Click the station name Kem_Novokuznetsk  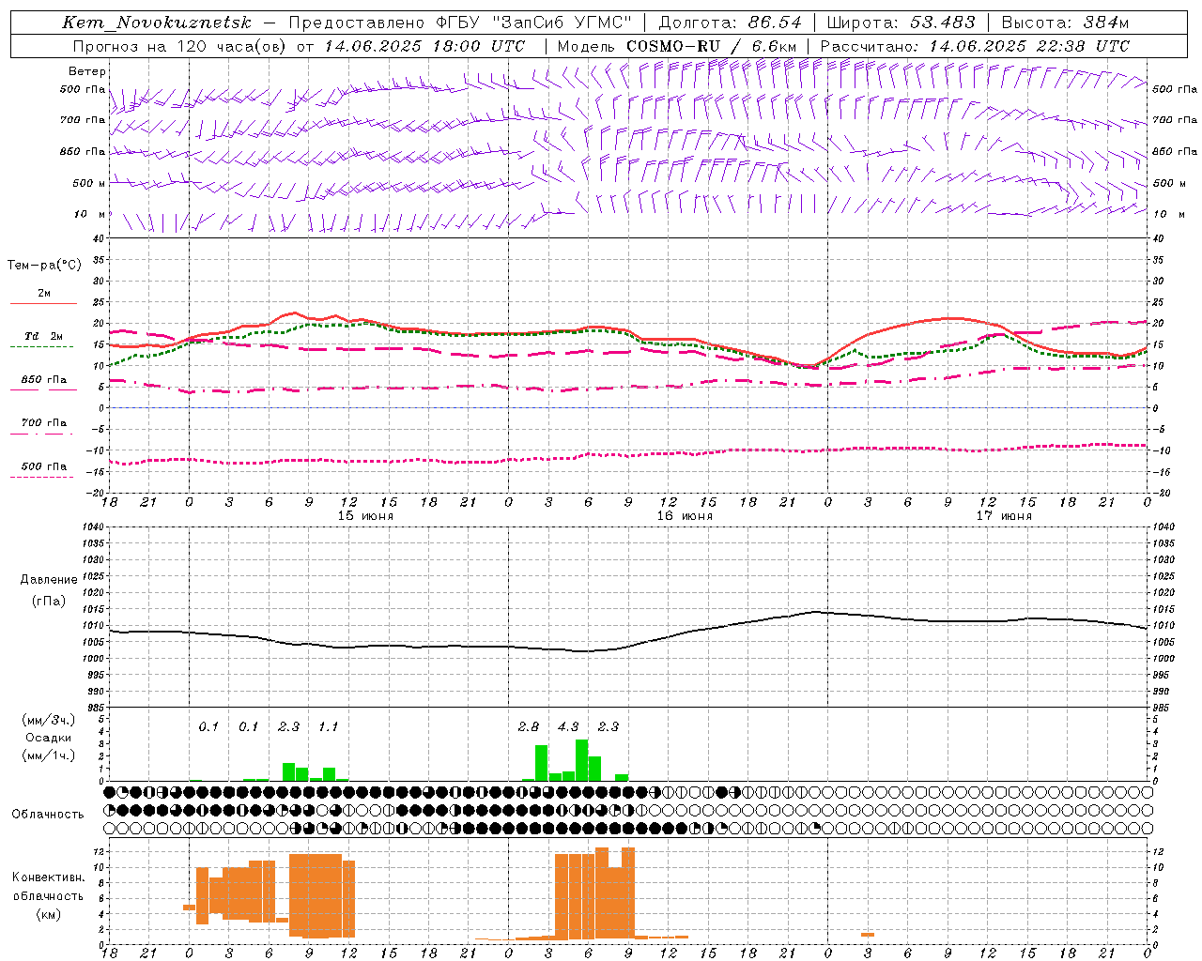[157, 23]
